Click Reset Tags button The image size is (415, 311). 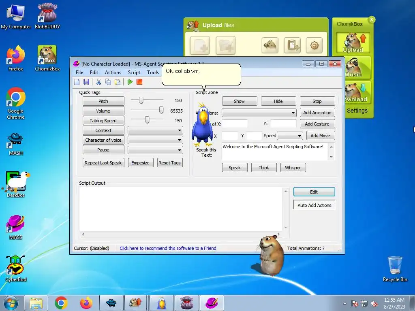pos(170,163)
